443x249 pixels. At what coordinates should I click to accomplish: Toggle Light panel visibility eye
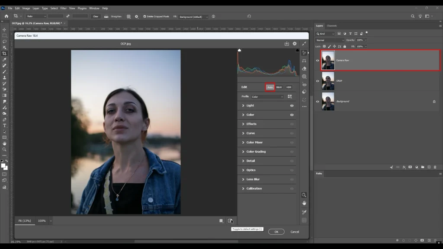pyautogui.click(x=292, y=105)
